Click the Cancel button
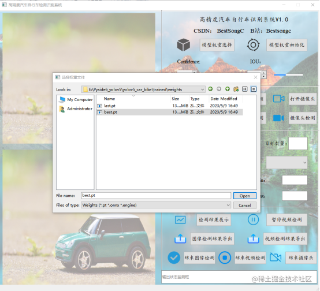 click(245, 206)
